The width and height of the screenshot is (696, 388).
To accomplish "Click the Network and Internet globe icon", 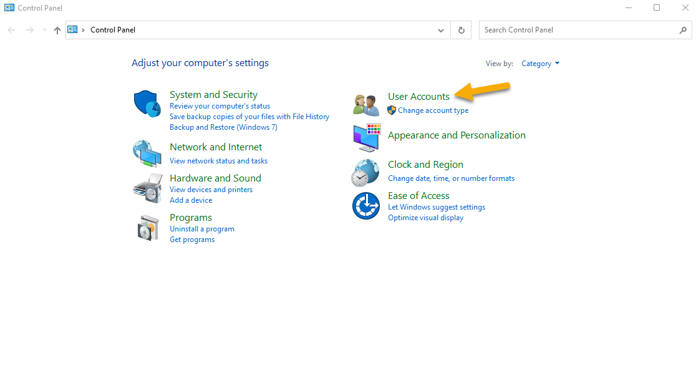I will click(147, 153).
